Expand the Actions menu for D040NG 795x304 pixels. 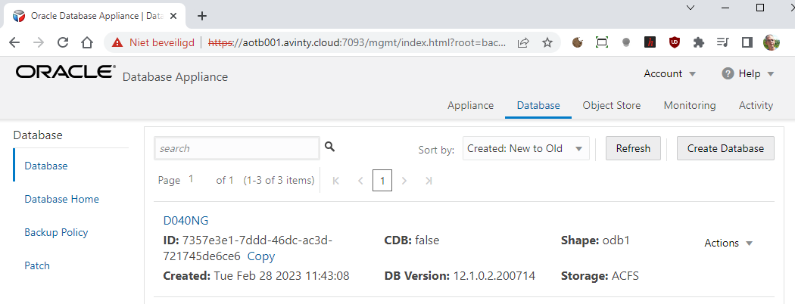coord(728,243)
